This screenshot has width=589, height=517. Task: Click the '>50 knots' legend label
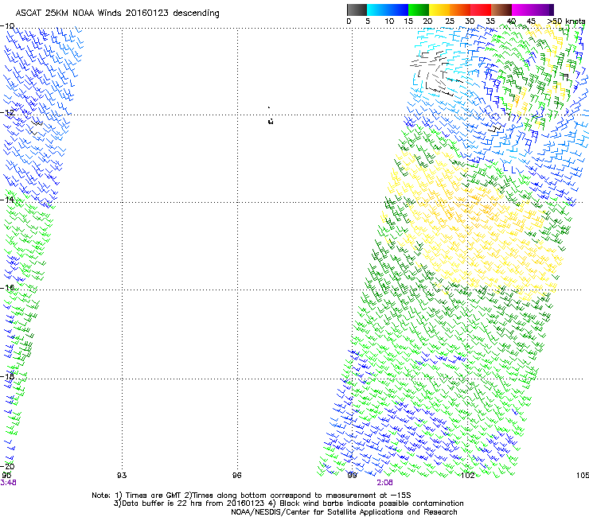(x=566, y=21)
